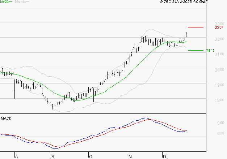227x159 pixels.
Task: Click the 2100 price axis label
Action: (219, 54)
